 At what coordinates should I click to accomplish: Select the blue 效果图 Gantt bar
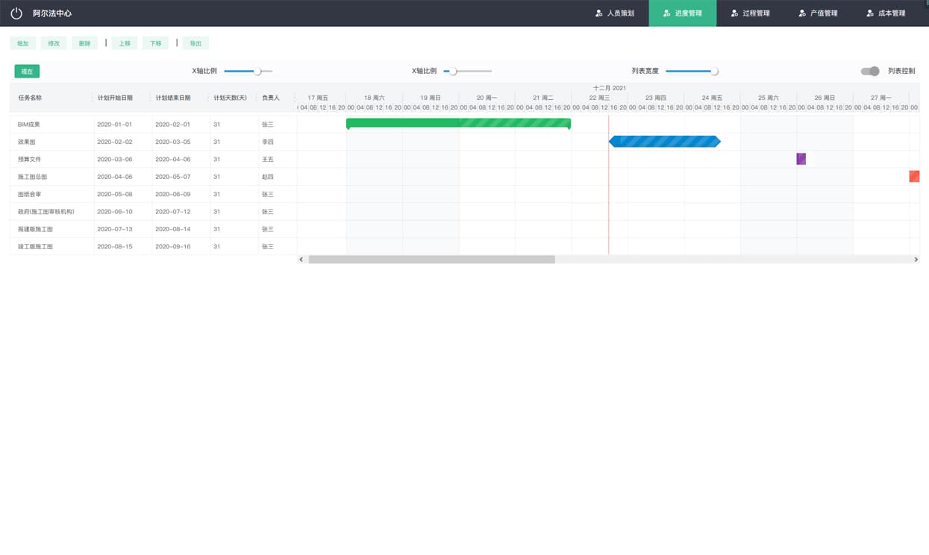(665, 141)
